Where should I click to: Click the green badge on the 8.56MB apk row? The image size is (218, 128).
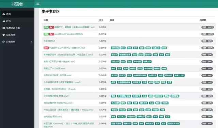46,27
